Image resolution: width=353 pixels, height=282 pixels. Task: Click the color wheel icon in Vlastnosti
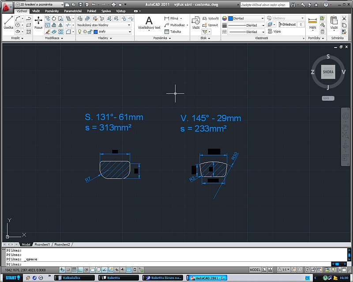tap(225, 19)
